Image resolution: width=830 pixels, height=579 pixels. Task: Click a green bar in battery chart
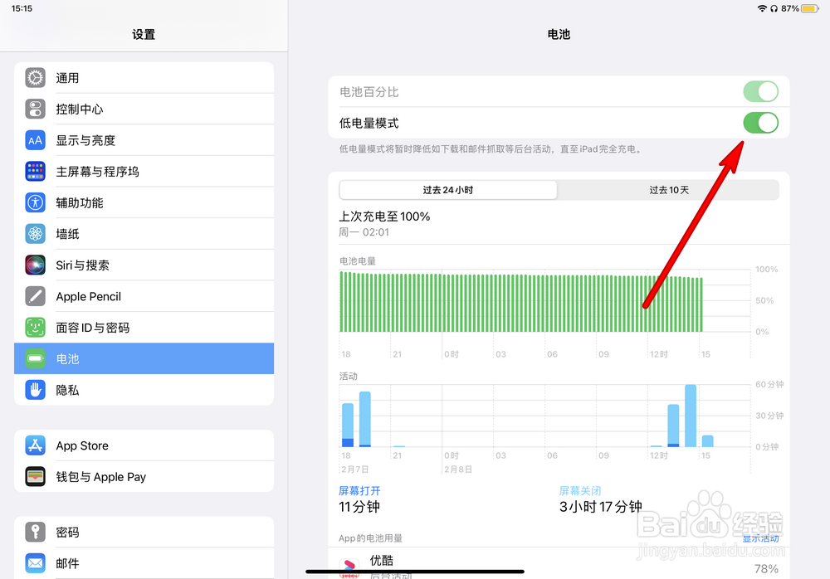click(498, 303)
